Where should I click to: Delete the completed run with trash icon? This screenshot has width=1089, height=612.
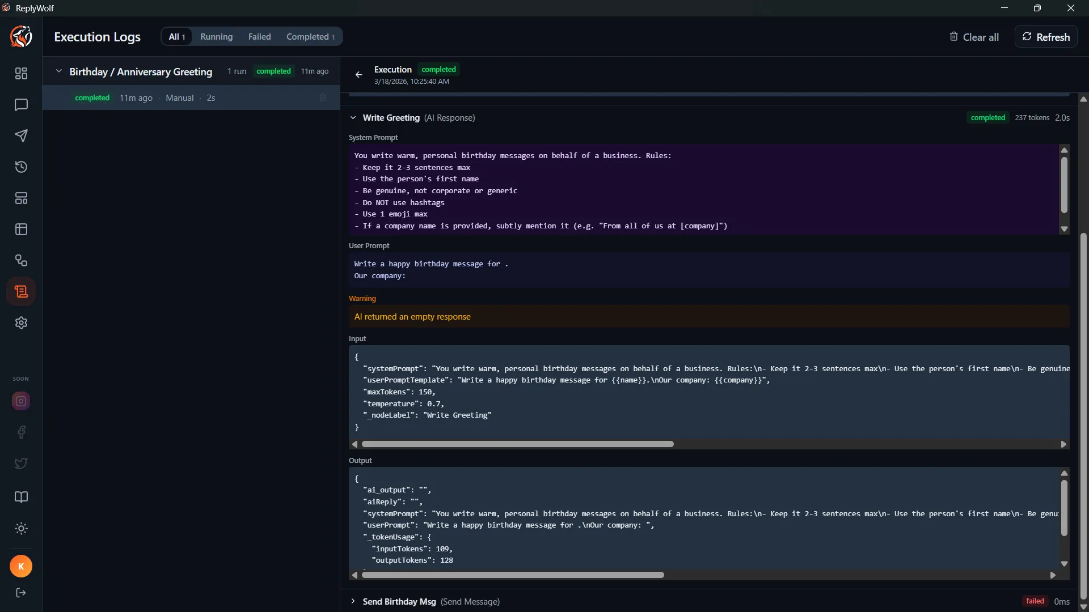pos(323,97)
